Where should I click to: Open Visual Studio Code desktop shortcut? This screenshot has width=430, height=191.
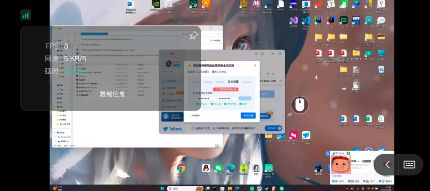point(306,22)
